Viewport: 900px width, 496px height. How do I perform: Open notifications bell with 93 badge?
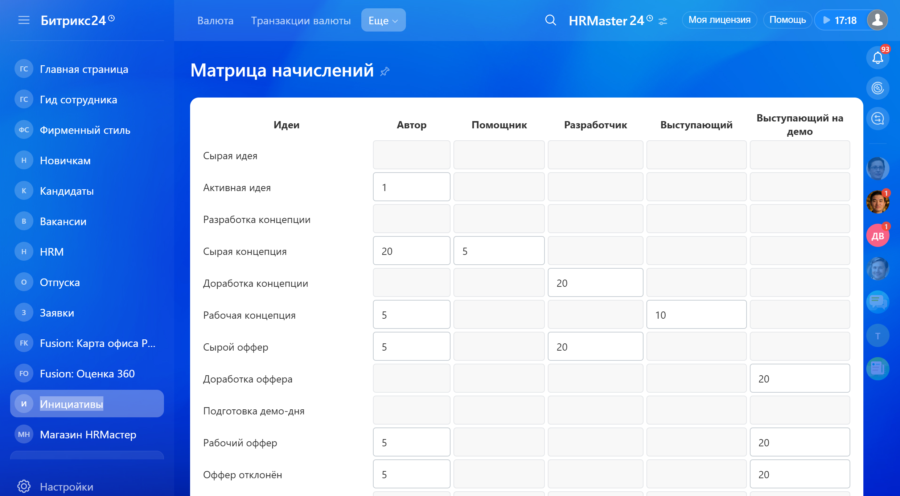pyautogui.click(x=877, y=58)
